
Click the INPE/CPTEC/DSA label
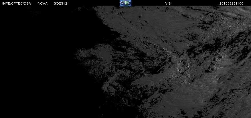[17, 3]
